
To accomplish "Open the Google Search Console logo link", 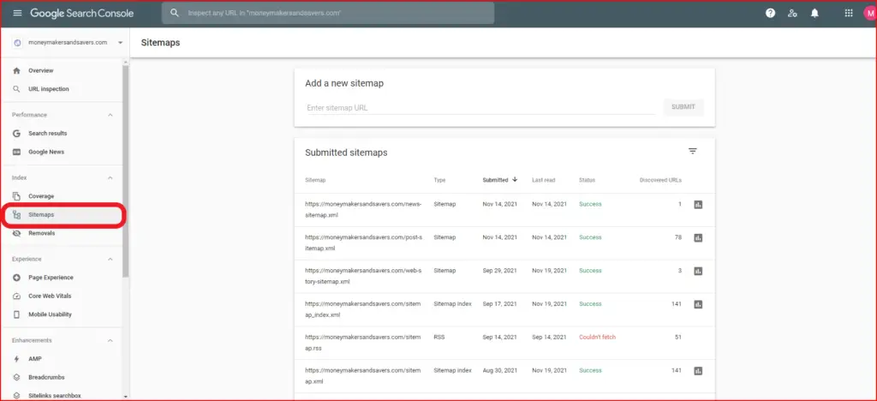I will [x=81, y=13].
